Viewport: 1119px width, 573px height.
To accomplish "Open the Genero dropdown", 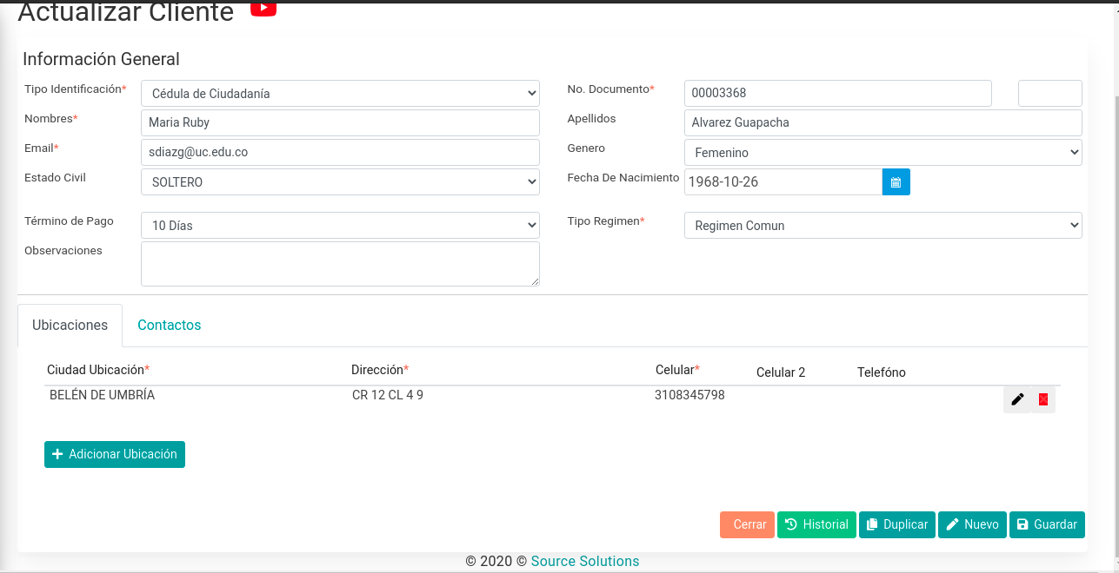I will pos(883,153).
